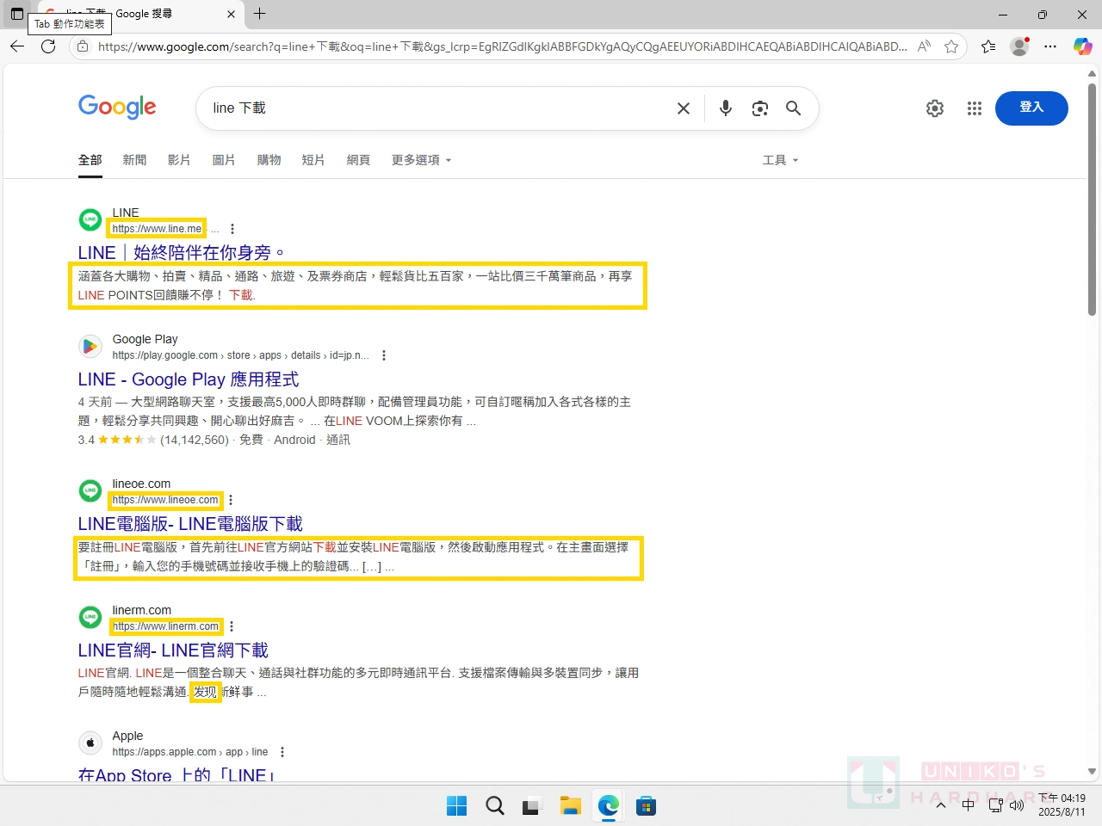Click the https://www.linerm.com URL text
Screen dimensions: 1102x826
[x=166, y=626]
